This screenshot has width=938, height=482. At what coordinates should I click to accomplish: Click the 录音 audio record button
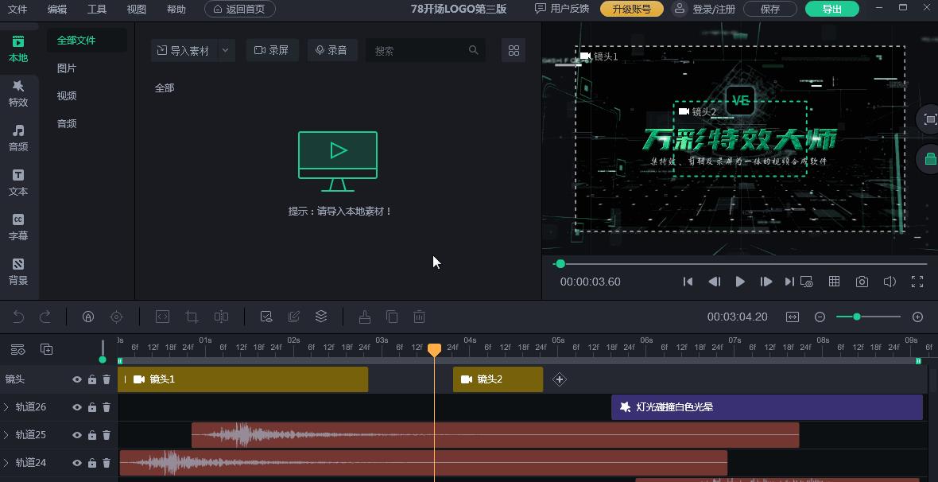(332, 51)
